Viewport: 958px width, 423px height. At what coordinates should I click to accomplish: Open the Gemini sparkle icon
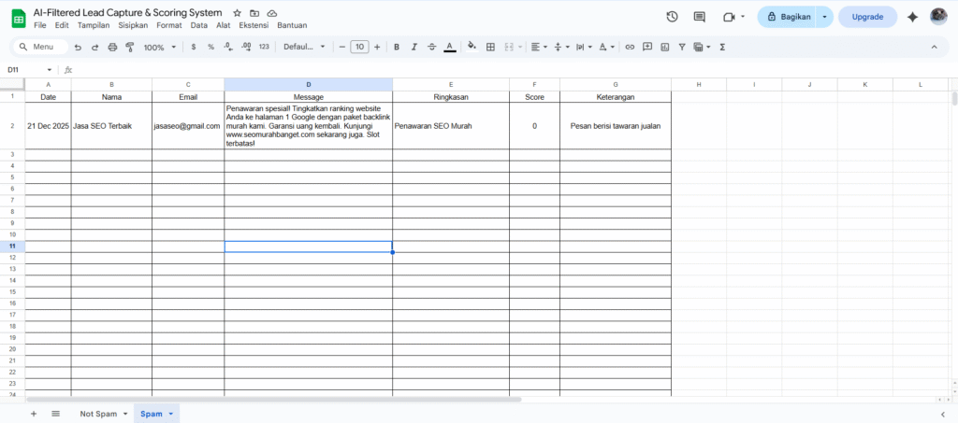912,17
